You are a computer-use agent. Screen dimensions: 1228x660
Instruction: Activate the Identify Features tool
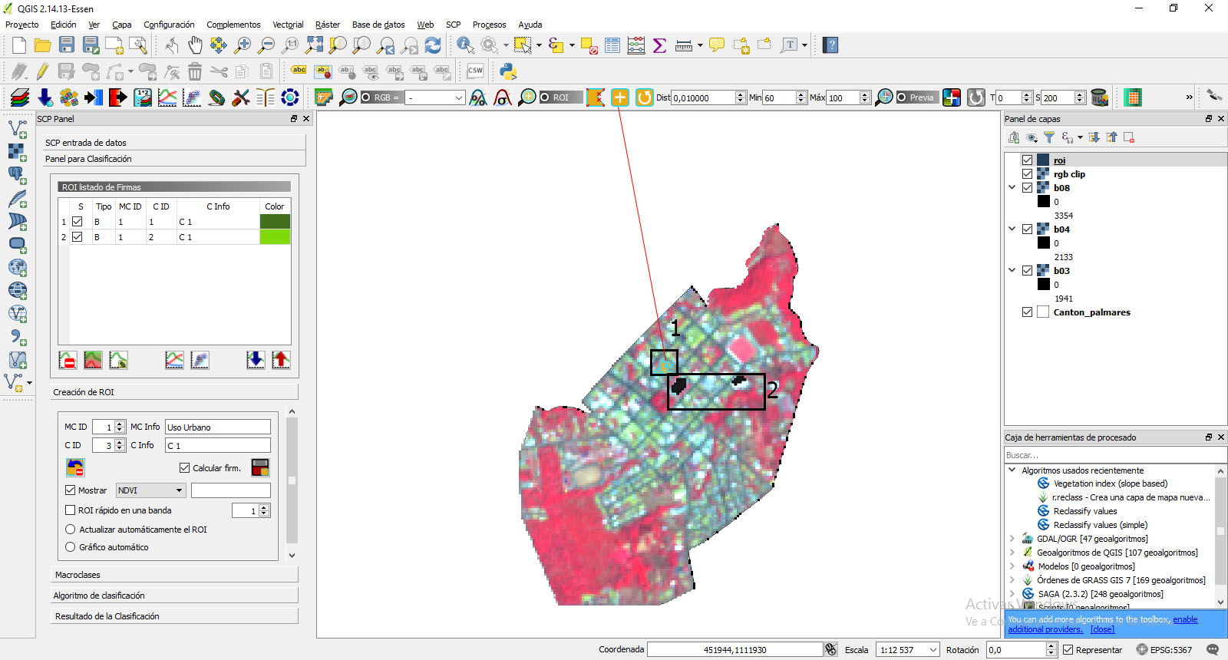[x=465, y=45]
